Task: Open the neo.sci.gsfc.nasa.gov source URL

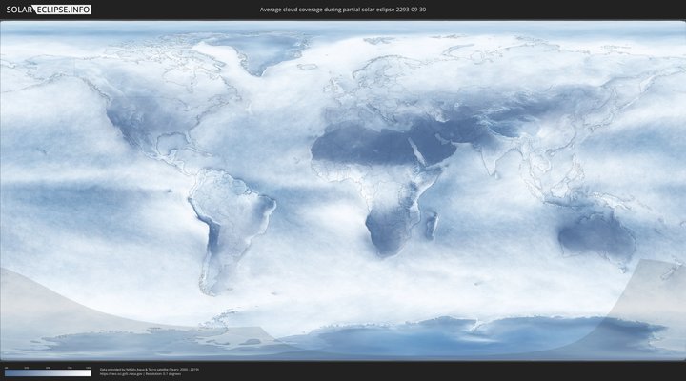Action: (122, 374)
